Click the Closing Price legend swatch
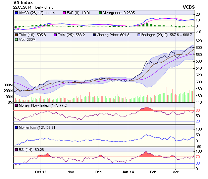Image resolution: width=208 pixels, height=179 pixels. (x=95, y=34)
